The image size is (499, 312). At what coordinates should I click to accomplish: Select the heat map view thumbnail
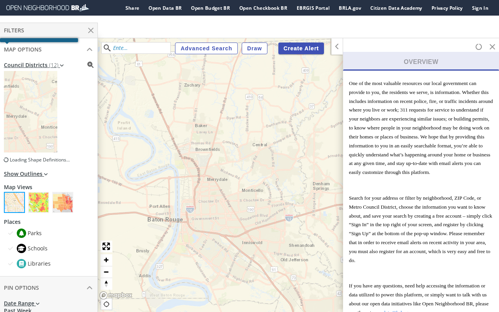point(39,202)
